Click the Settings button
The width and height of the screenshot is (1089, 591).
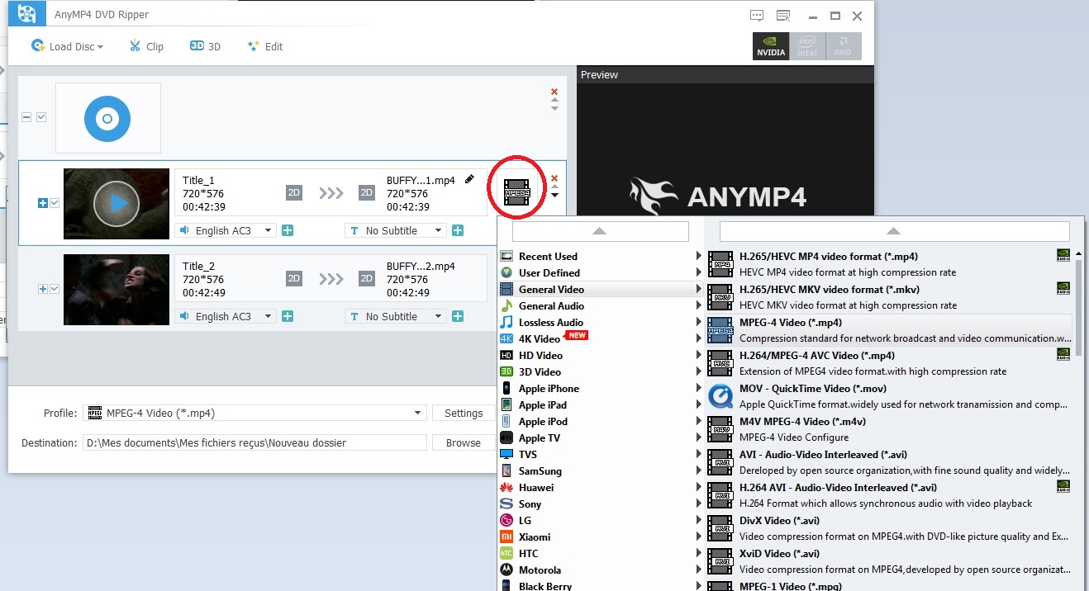click(464, 413)
